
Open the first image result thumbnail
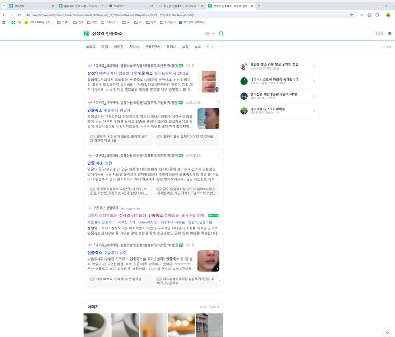[x=97, y=325]
